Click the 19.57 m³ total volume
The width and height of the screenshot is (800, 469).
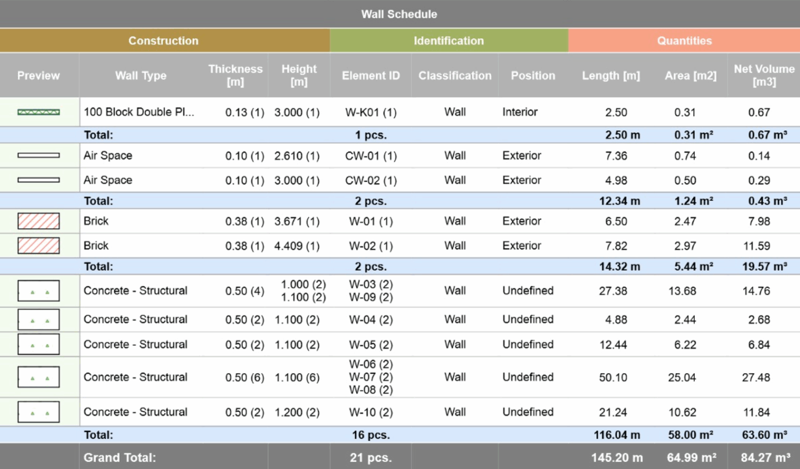coord(765,267)
